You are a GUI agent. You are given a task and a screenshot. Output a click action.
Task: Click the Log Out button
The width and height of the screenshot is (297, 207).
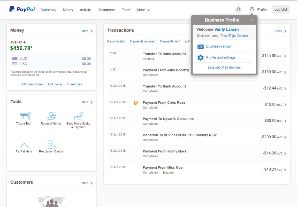[280, 10]
